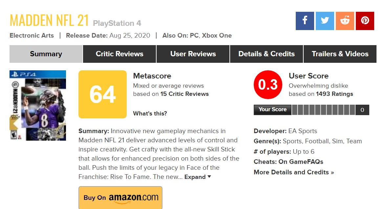
Task: Share via the Reddit icon
Action: click(x=345, y=21)
